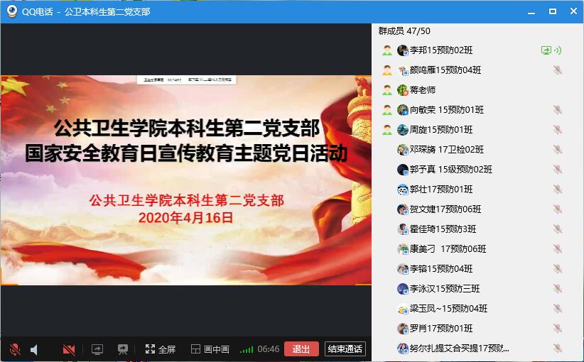This screenshot has height=362, width=584.
Task: Turn on the disabled camera
Action: pos(69,349)
